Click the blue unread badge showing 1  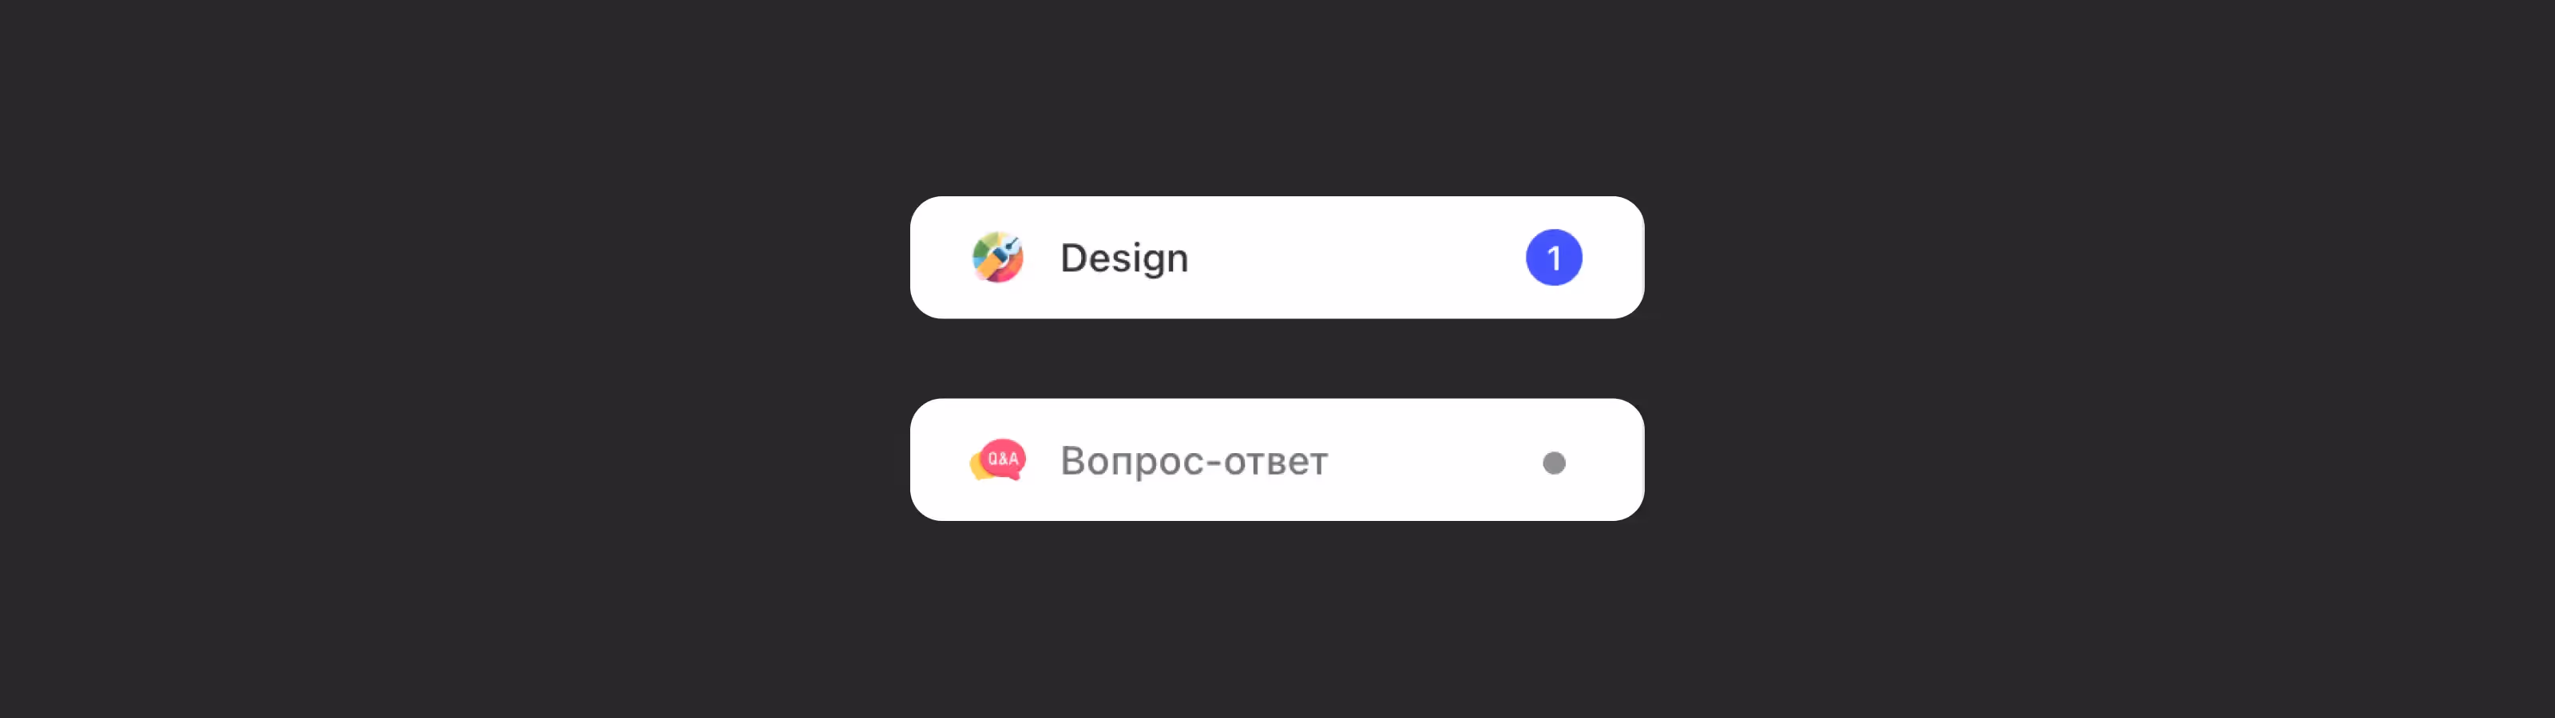pyautogui.click(x=1553, y=258)
